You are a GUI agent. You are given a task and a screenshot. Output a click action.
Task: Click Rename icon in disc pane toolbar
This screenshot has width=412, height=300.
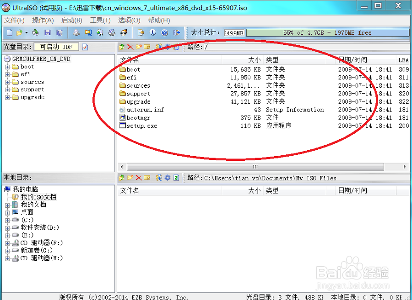click(147, 47)
